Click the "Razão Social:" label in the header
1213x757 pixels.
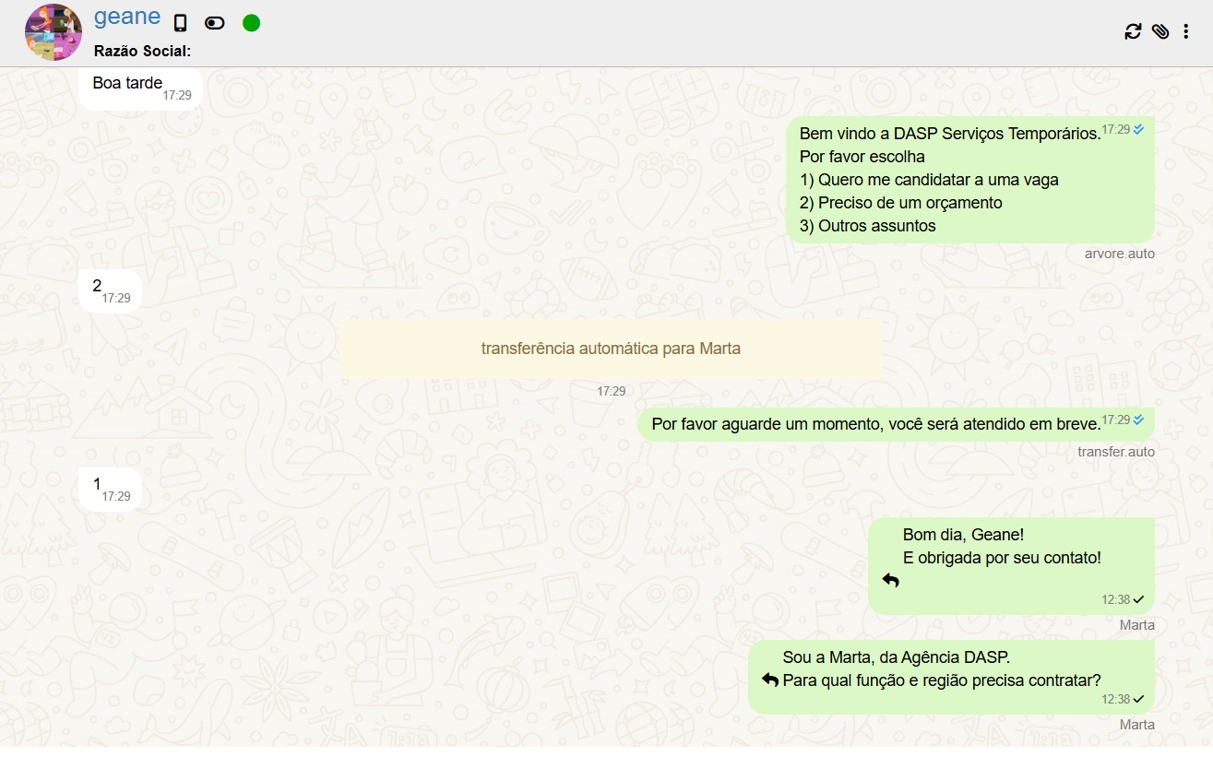point(142,52)
